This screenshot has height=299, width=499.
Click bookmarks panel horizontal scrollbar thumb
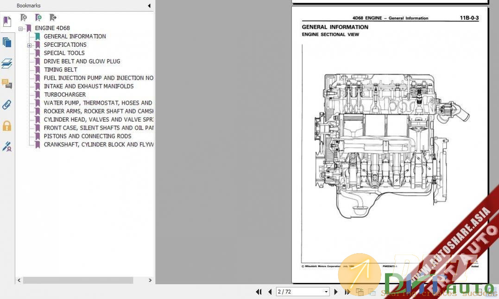click(78, 280)
